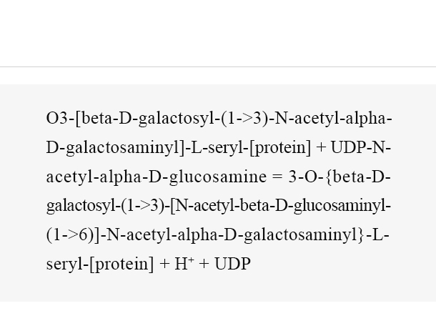Click the 'UDP-N-' text ending second line
Screen dimensions: 436x331
point(361,147)
